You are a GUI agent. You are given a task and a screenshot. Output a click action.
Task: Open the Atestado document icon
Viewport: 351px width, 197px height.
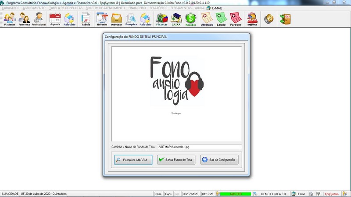pyautogui.click(x=207, y=19)
